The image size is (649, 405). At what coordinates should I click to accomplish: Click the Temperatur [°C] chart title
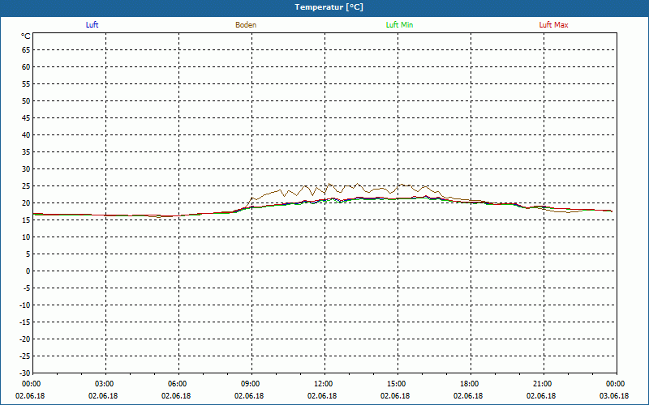click(x=329, y=7)
